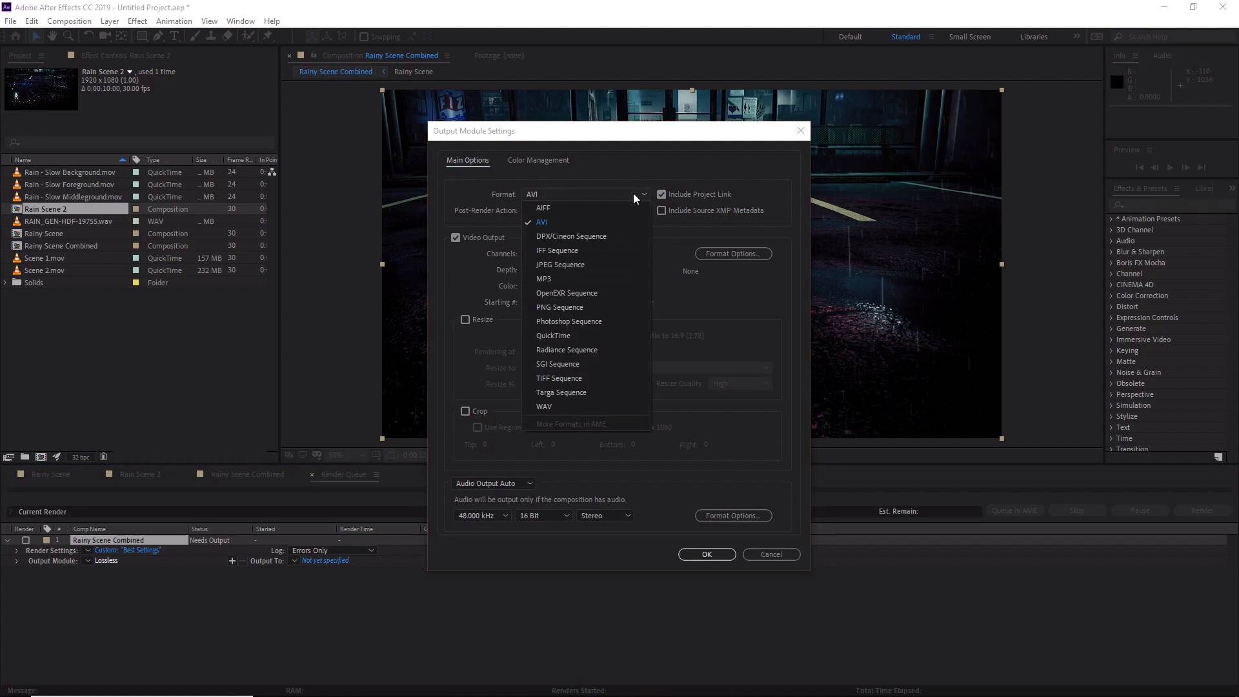Select the Type tool

174,37
